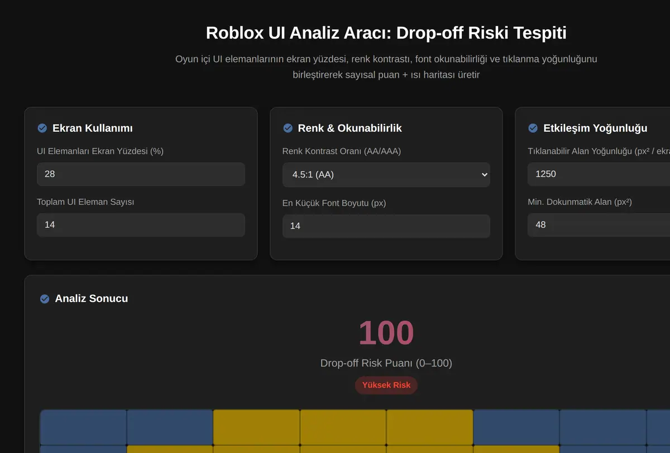Click the 100 risk score number

click(386, 332)
